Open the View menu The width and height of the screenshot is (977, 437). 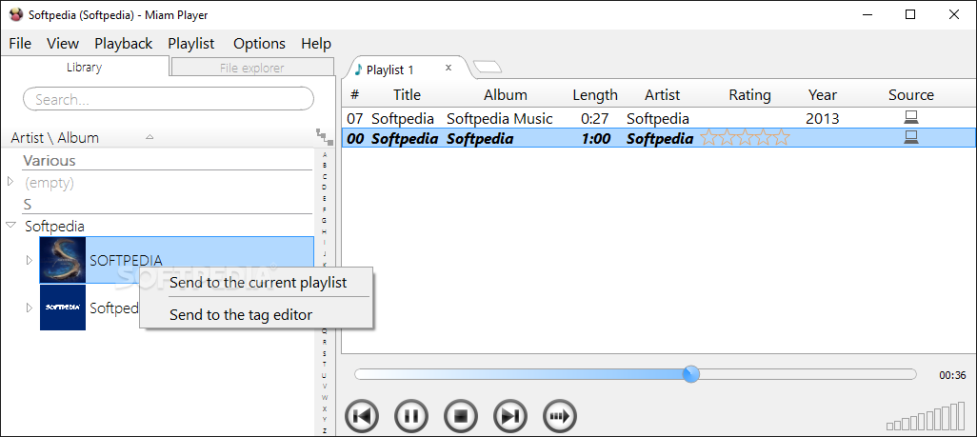tap(63, 44)
